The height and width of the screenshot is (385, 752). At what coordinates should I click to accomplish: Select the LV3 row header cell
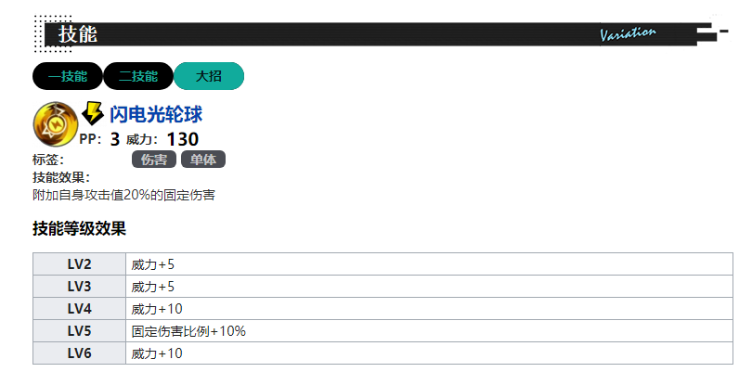coord(80,287)
